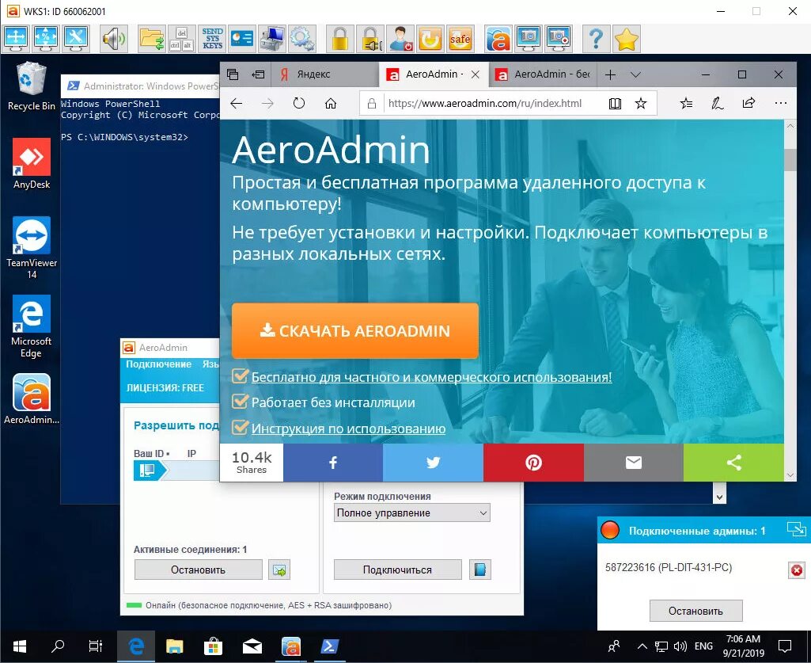Send Ctrl+Alt+Del via toolbar icon
This screenshot has width=811, height=663.
tap(181, 39)
